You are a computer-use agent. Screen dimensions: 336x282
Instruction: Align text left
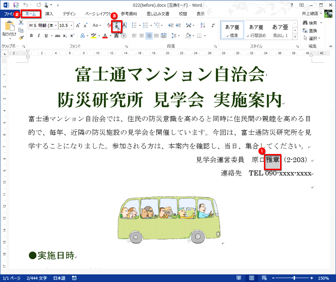134,36
